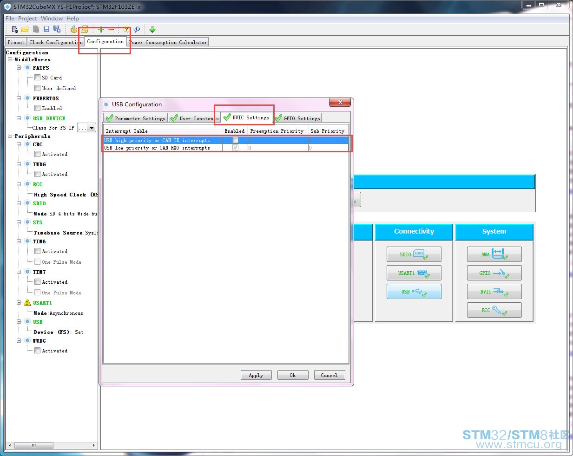Viewport: 573px width, 456px height.
Task: Click the Preemption Priority column header
Action: click(277, 131)
